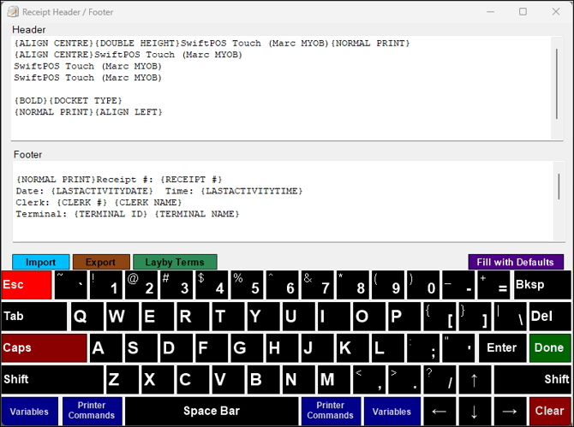Image resolution: width=574 pixels, height=427 pixels.
Task: Tap the Q key
Action: pyautogui.click(x=87, y=317)
